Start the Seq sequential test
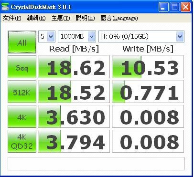 coord(22,67)
